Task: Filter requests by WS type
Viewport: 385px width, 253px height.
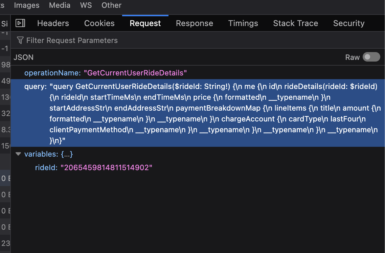Action: click(x=86, y=5)
